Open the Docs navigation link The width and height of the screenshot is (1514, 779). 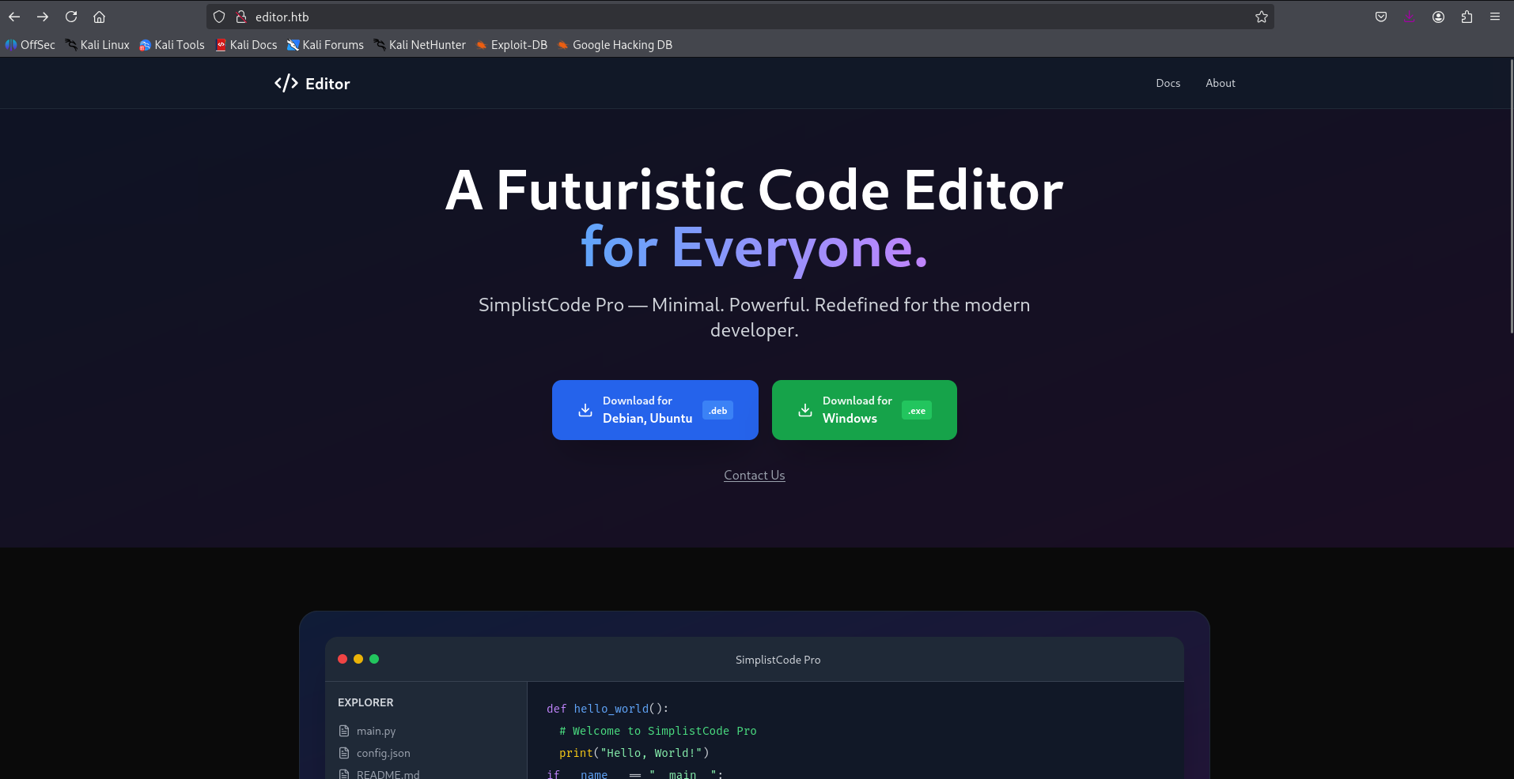pos(1168,83)
